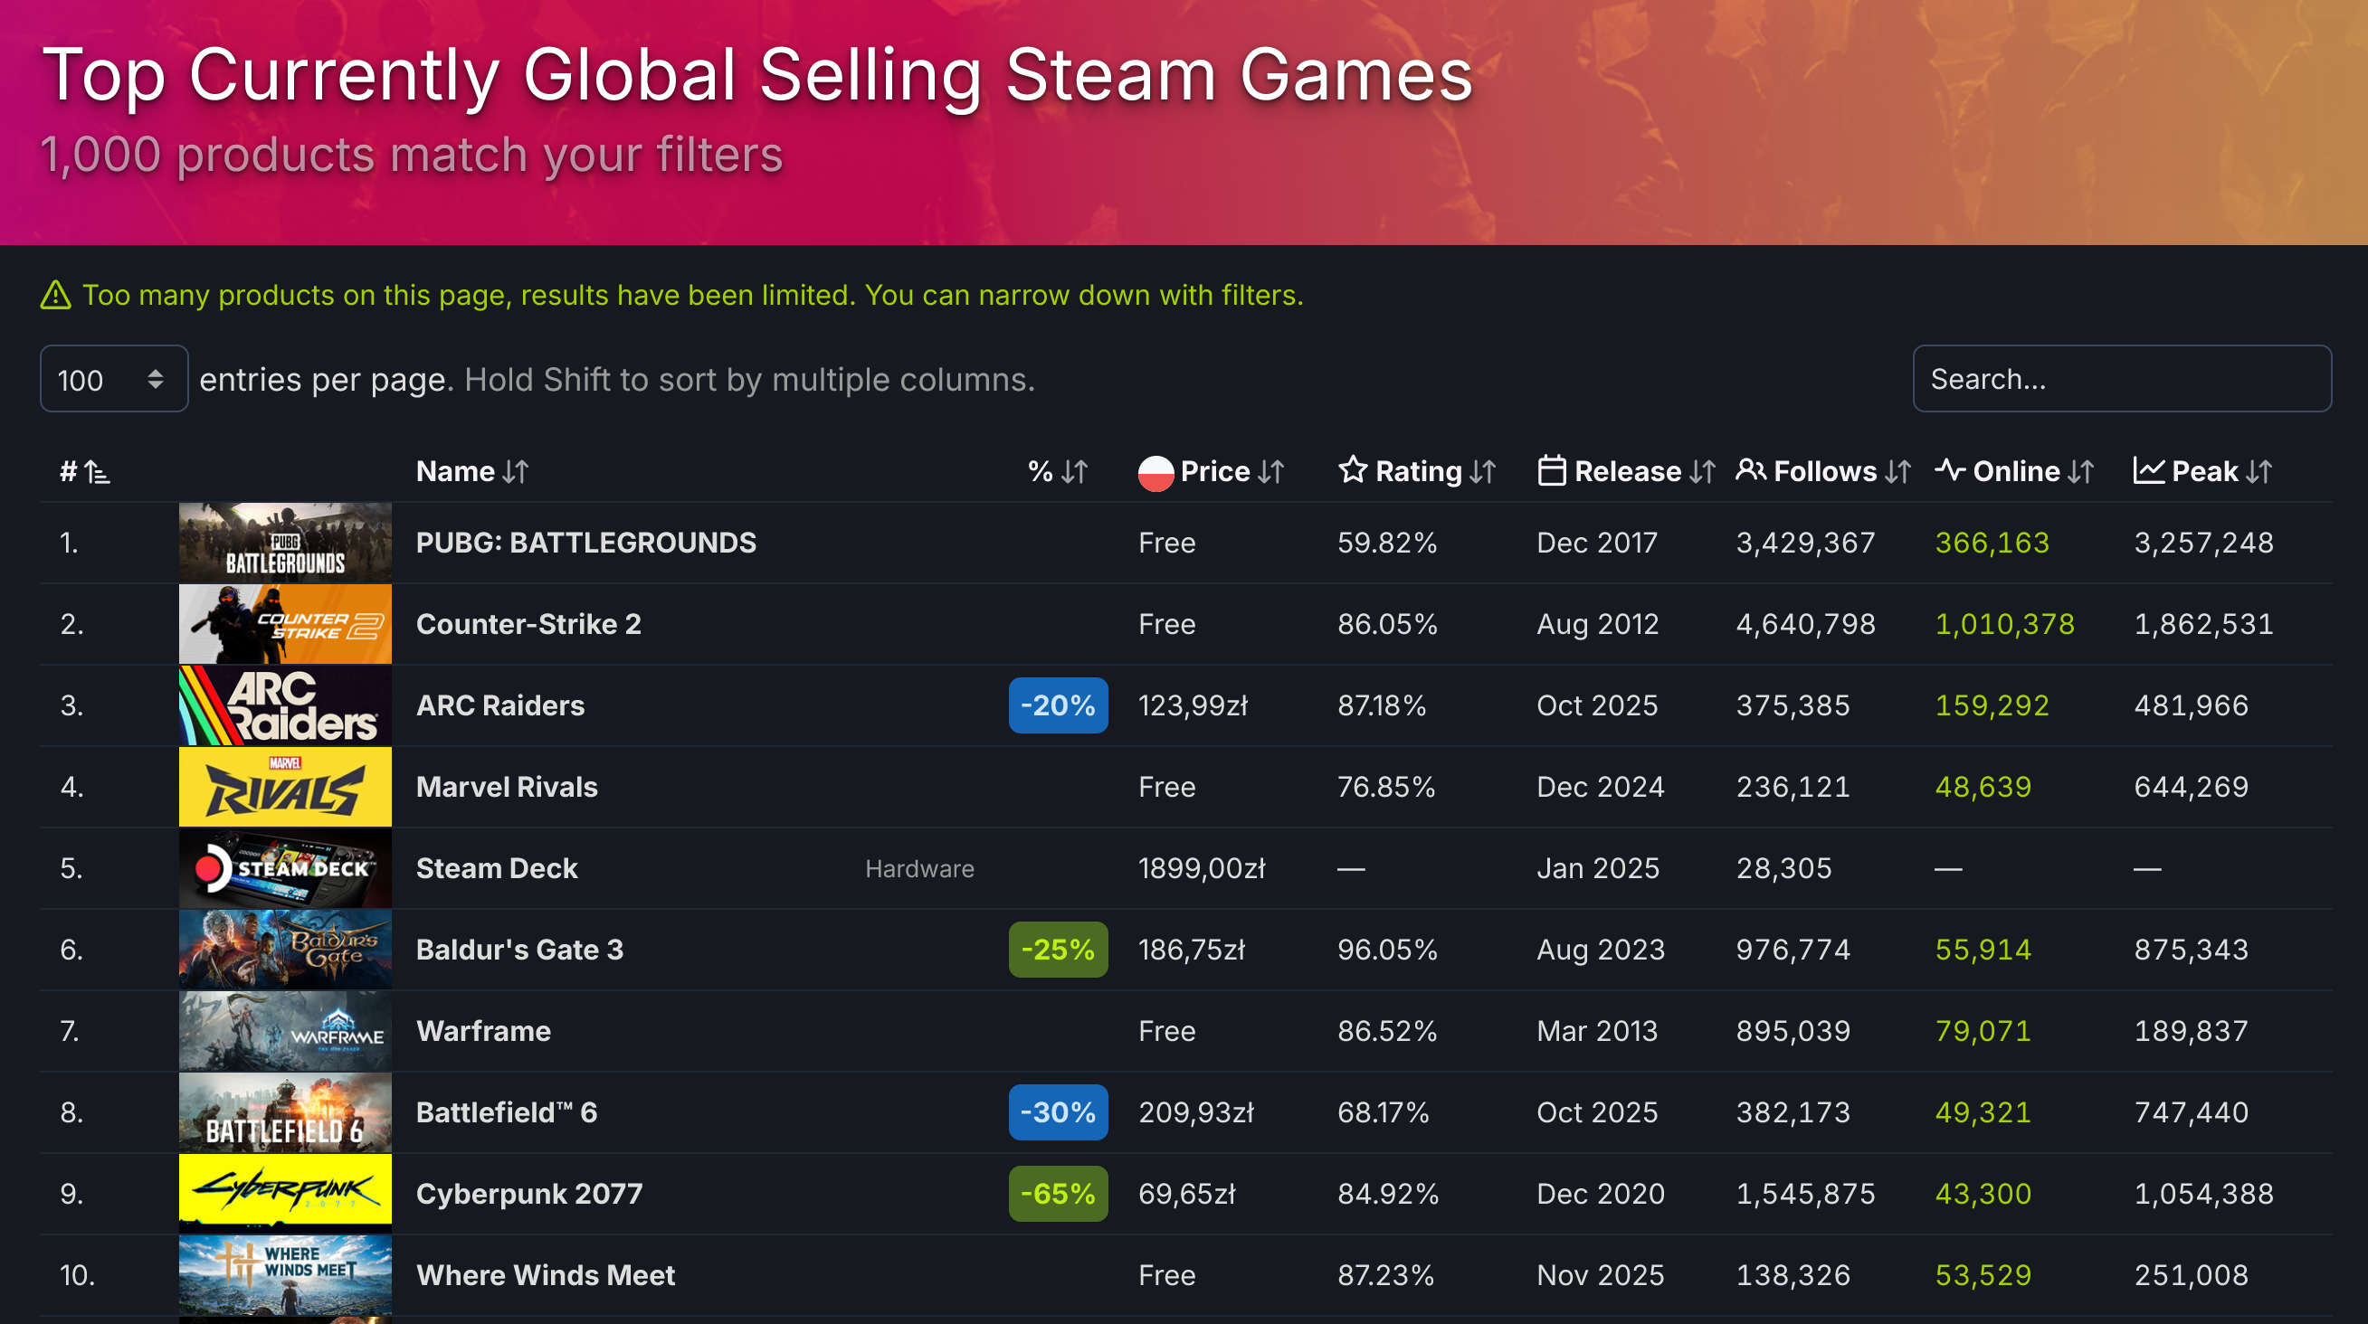Click the pulse icon beside Online

pos(1953,471)
